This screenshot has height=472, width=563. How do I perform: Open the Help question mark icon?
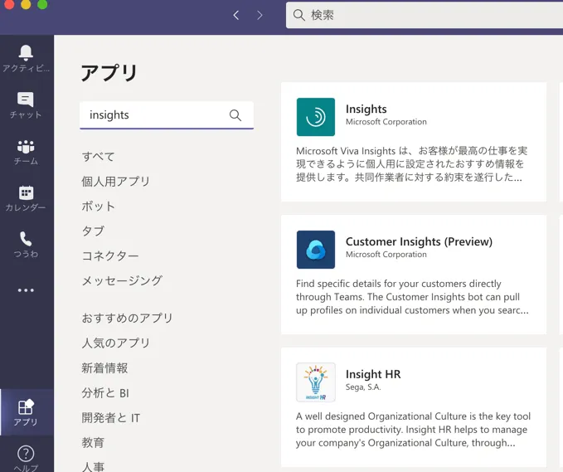26,453
